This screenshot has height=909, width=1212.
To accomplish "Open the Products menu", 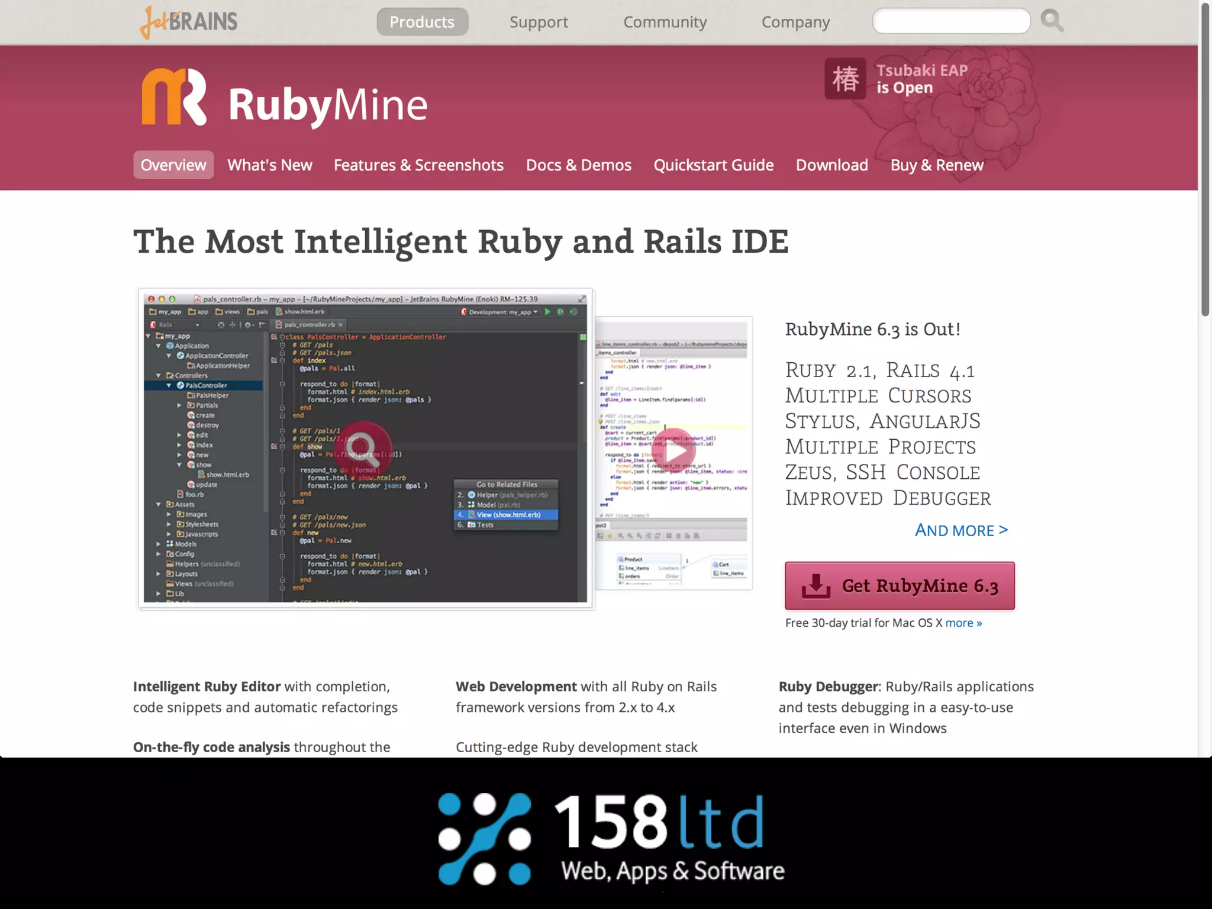I will tap(422, 22).
